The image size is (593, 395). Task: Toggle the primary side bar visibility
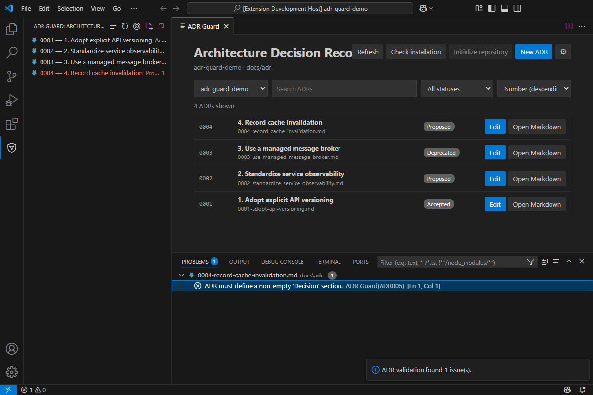tap(492, 8)
